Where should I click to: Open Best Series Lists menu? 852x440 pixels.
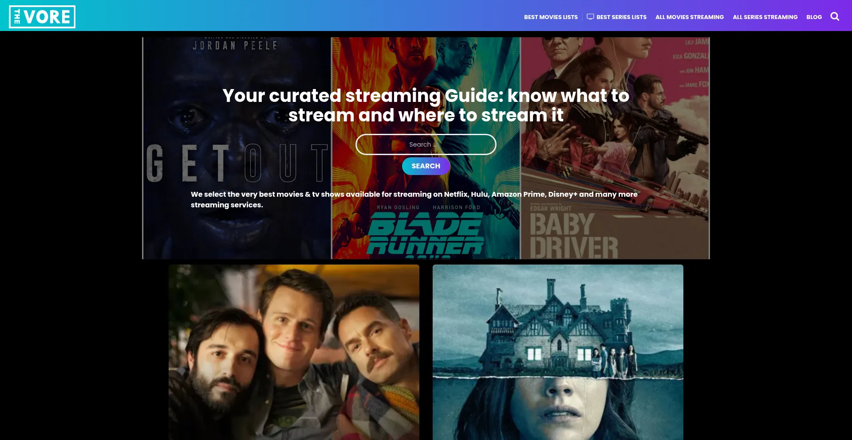point(621,17)
